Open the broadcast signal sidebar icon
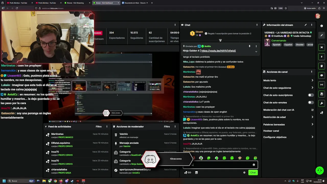The width and height of the screenshot is (327, 184). tap(322, 85)
